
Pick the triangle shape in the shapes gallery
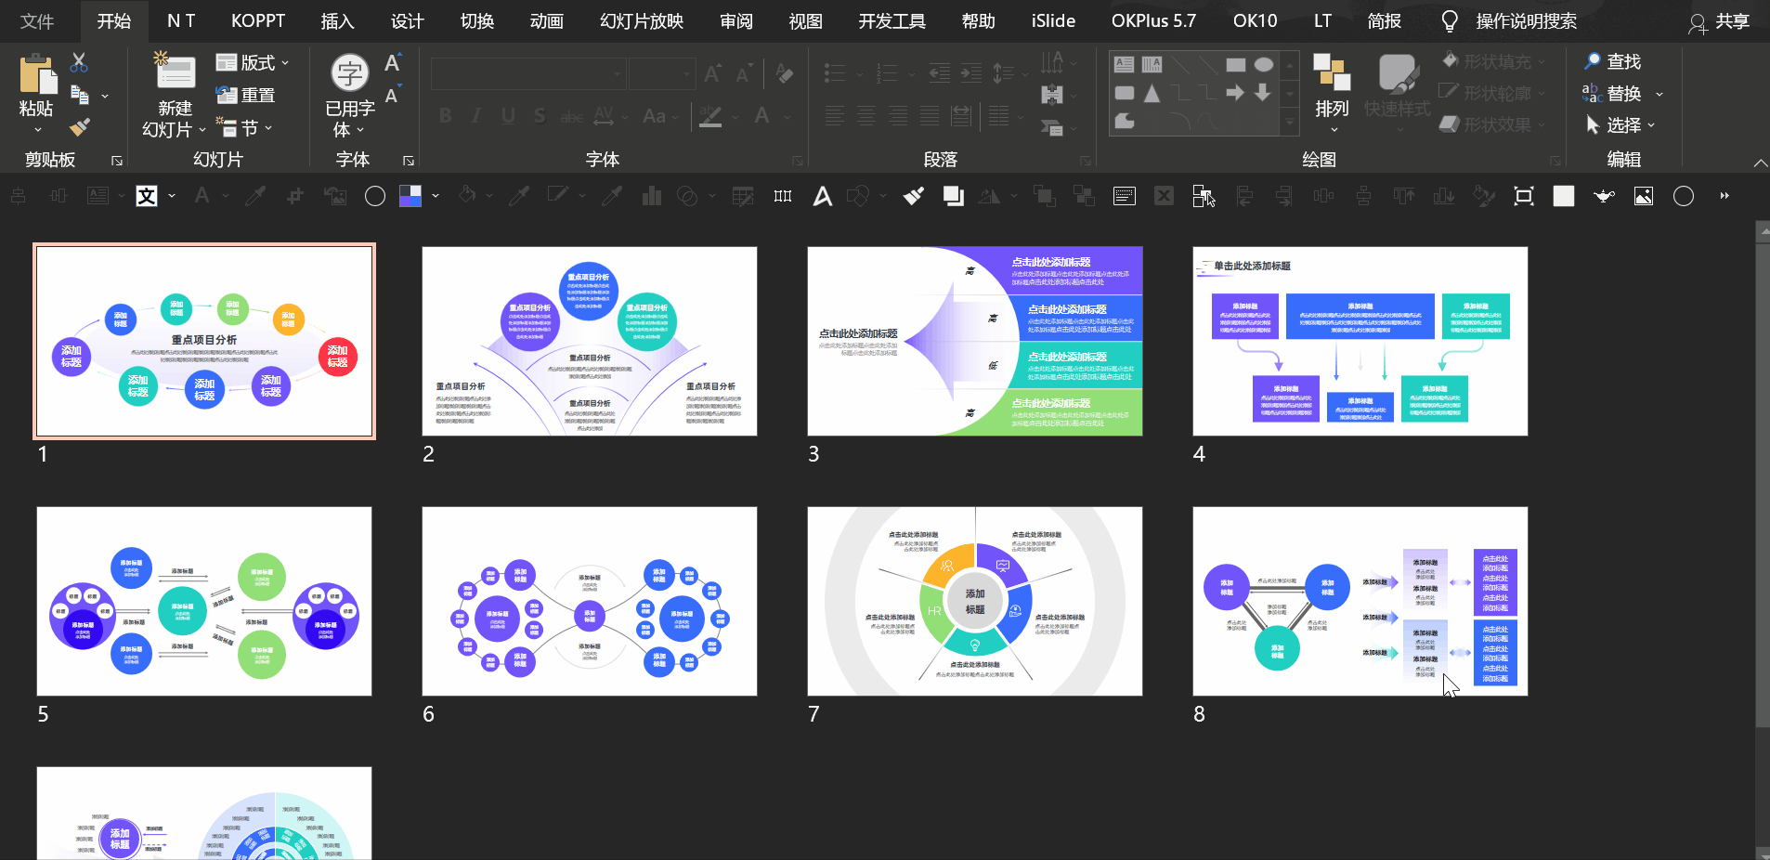(x=1152, y=93)
